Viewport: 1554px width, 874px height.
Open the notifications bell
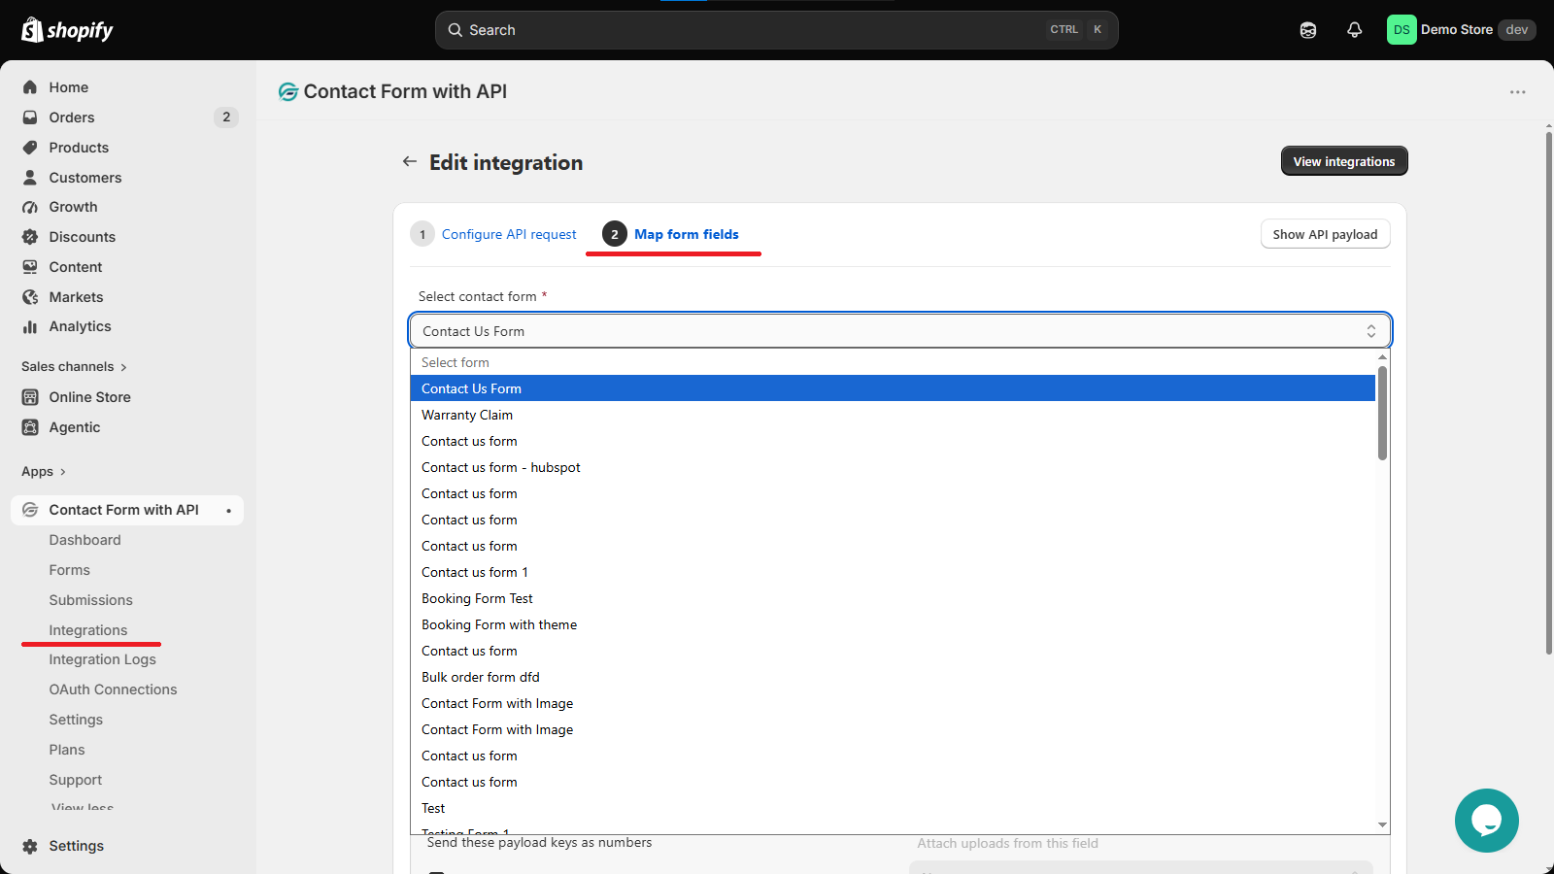click(x=1355, y=30)
